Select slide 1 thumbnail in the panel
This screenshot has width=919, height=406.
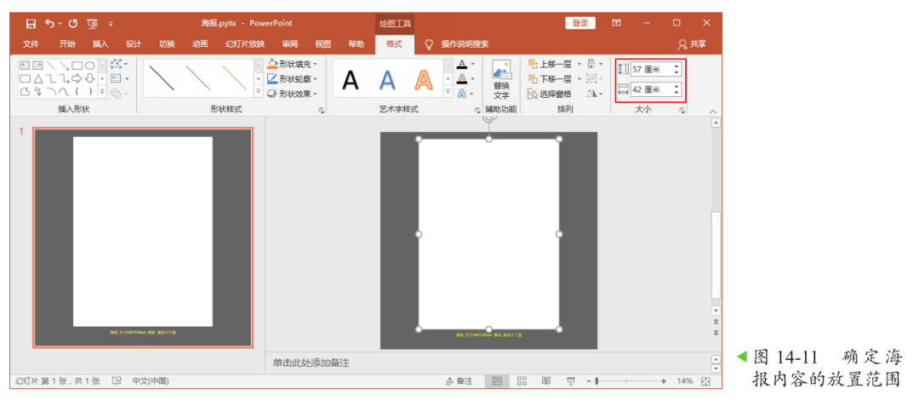tap(142, 237)
